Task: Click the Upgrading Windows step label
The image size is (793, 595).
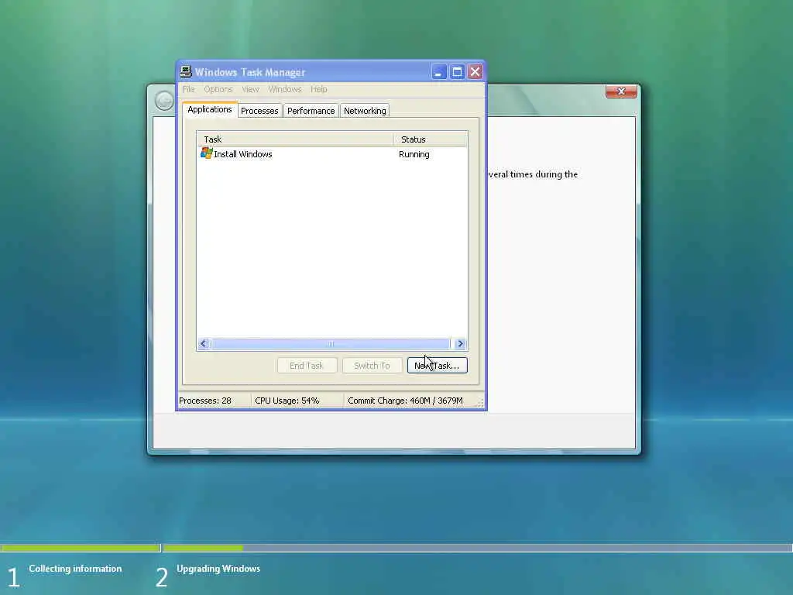Action: pos(218,569)
